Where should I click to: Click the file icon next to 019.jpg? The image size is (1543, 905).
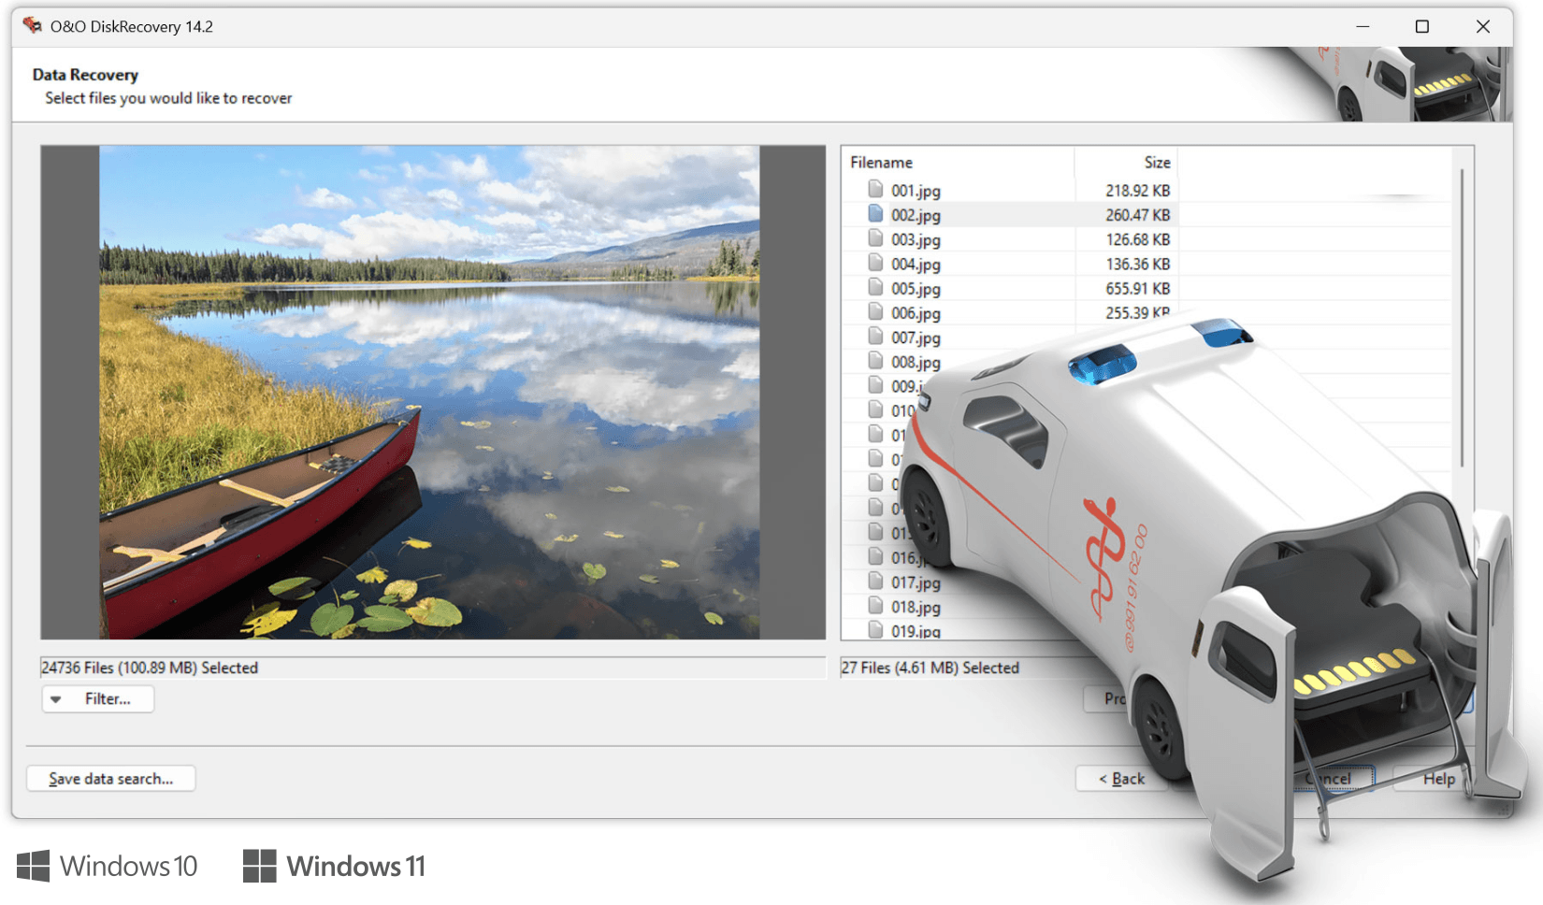click(875, 630)
